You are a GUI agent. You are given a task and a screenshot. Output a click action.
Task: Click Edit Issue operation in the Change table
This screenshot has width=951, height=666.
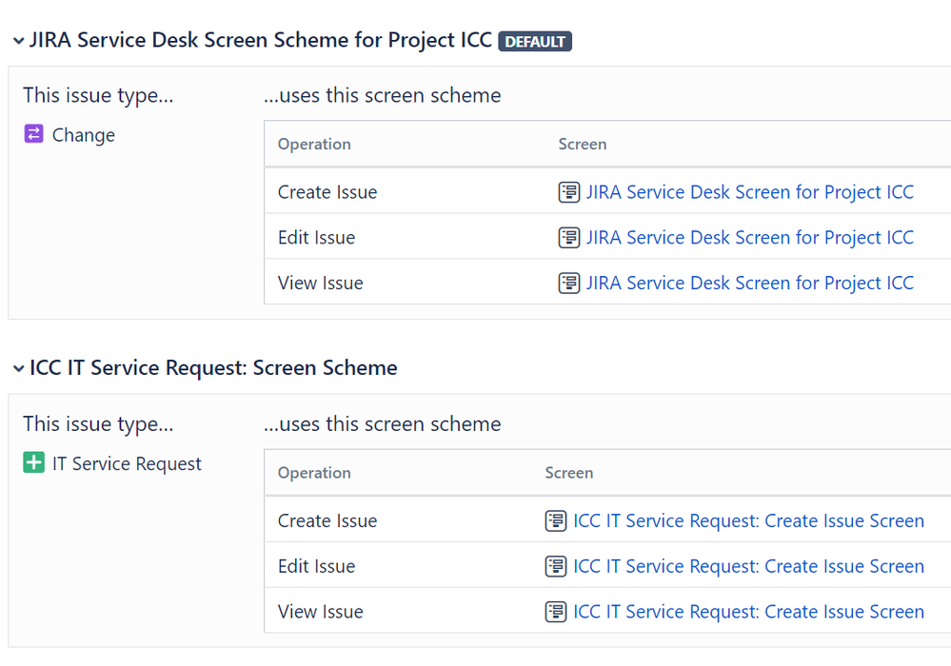[x=317, y=238]
